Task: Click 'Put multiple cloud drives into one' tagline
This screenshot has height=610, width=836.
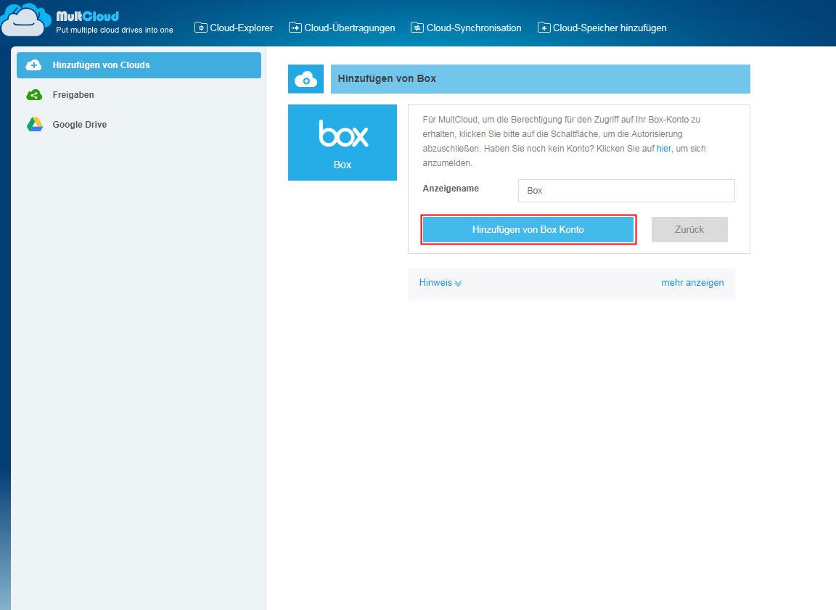Action: pyautogui.click(x=115, y=30)
